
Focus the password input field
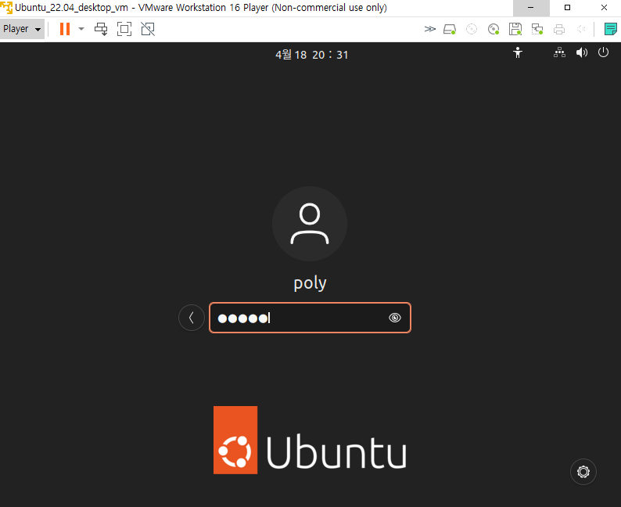click(x=310, y=318)
